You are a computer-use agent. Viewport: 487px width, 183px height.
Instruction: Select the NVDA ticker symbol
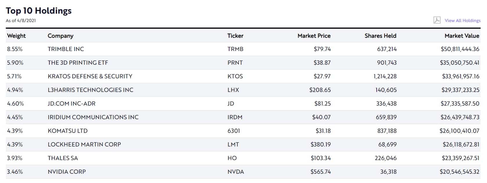click(236, 172)
